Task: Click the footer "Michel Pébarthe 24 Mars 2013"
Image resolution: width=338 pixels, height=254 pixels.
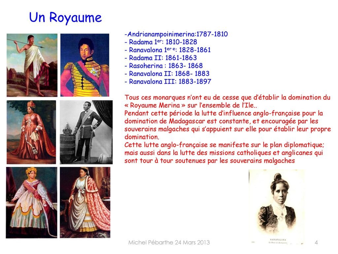Action: [x=169, y=243]
